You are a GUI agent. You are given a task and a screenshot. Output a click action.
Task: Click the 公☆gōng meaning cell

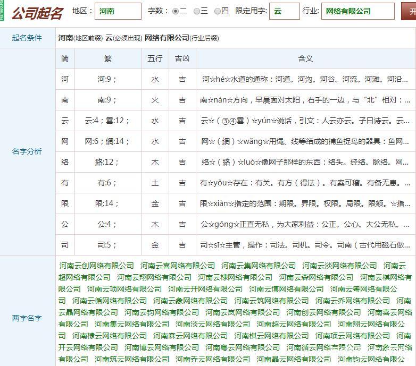[306, 224]
